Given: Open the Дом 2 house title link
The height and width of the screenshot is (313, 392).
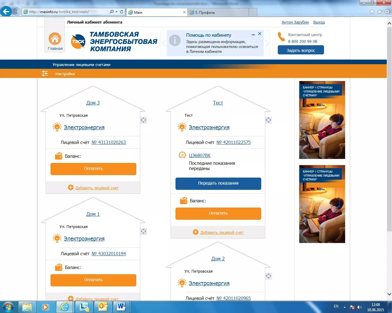Looking at the screenshot, I should 218,259.
